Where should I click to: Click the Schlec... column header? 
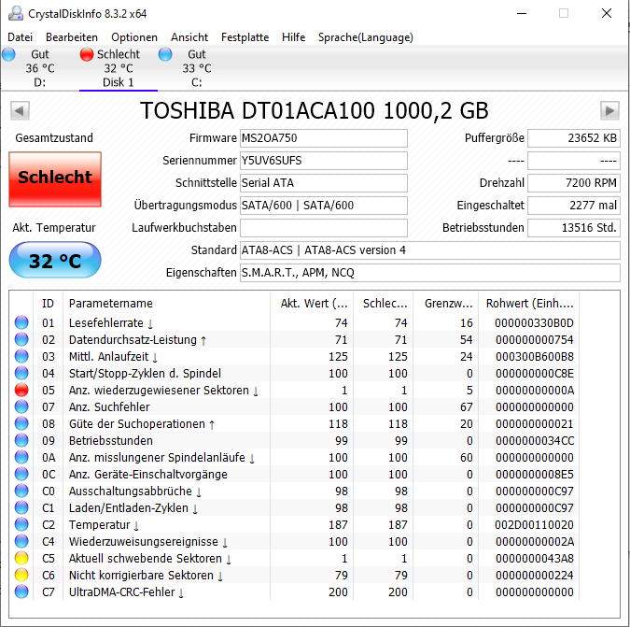point(383,304)
